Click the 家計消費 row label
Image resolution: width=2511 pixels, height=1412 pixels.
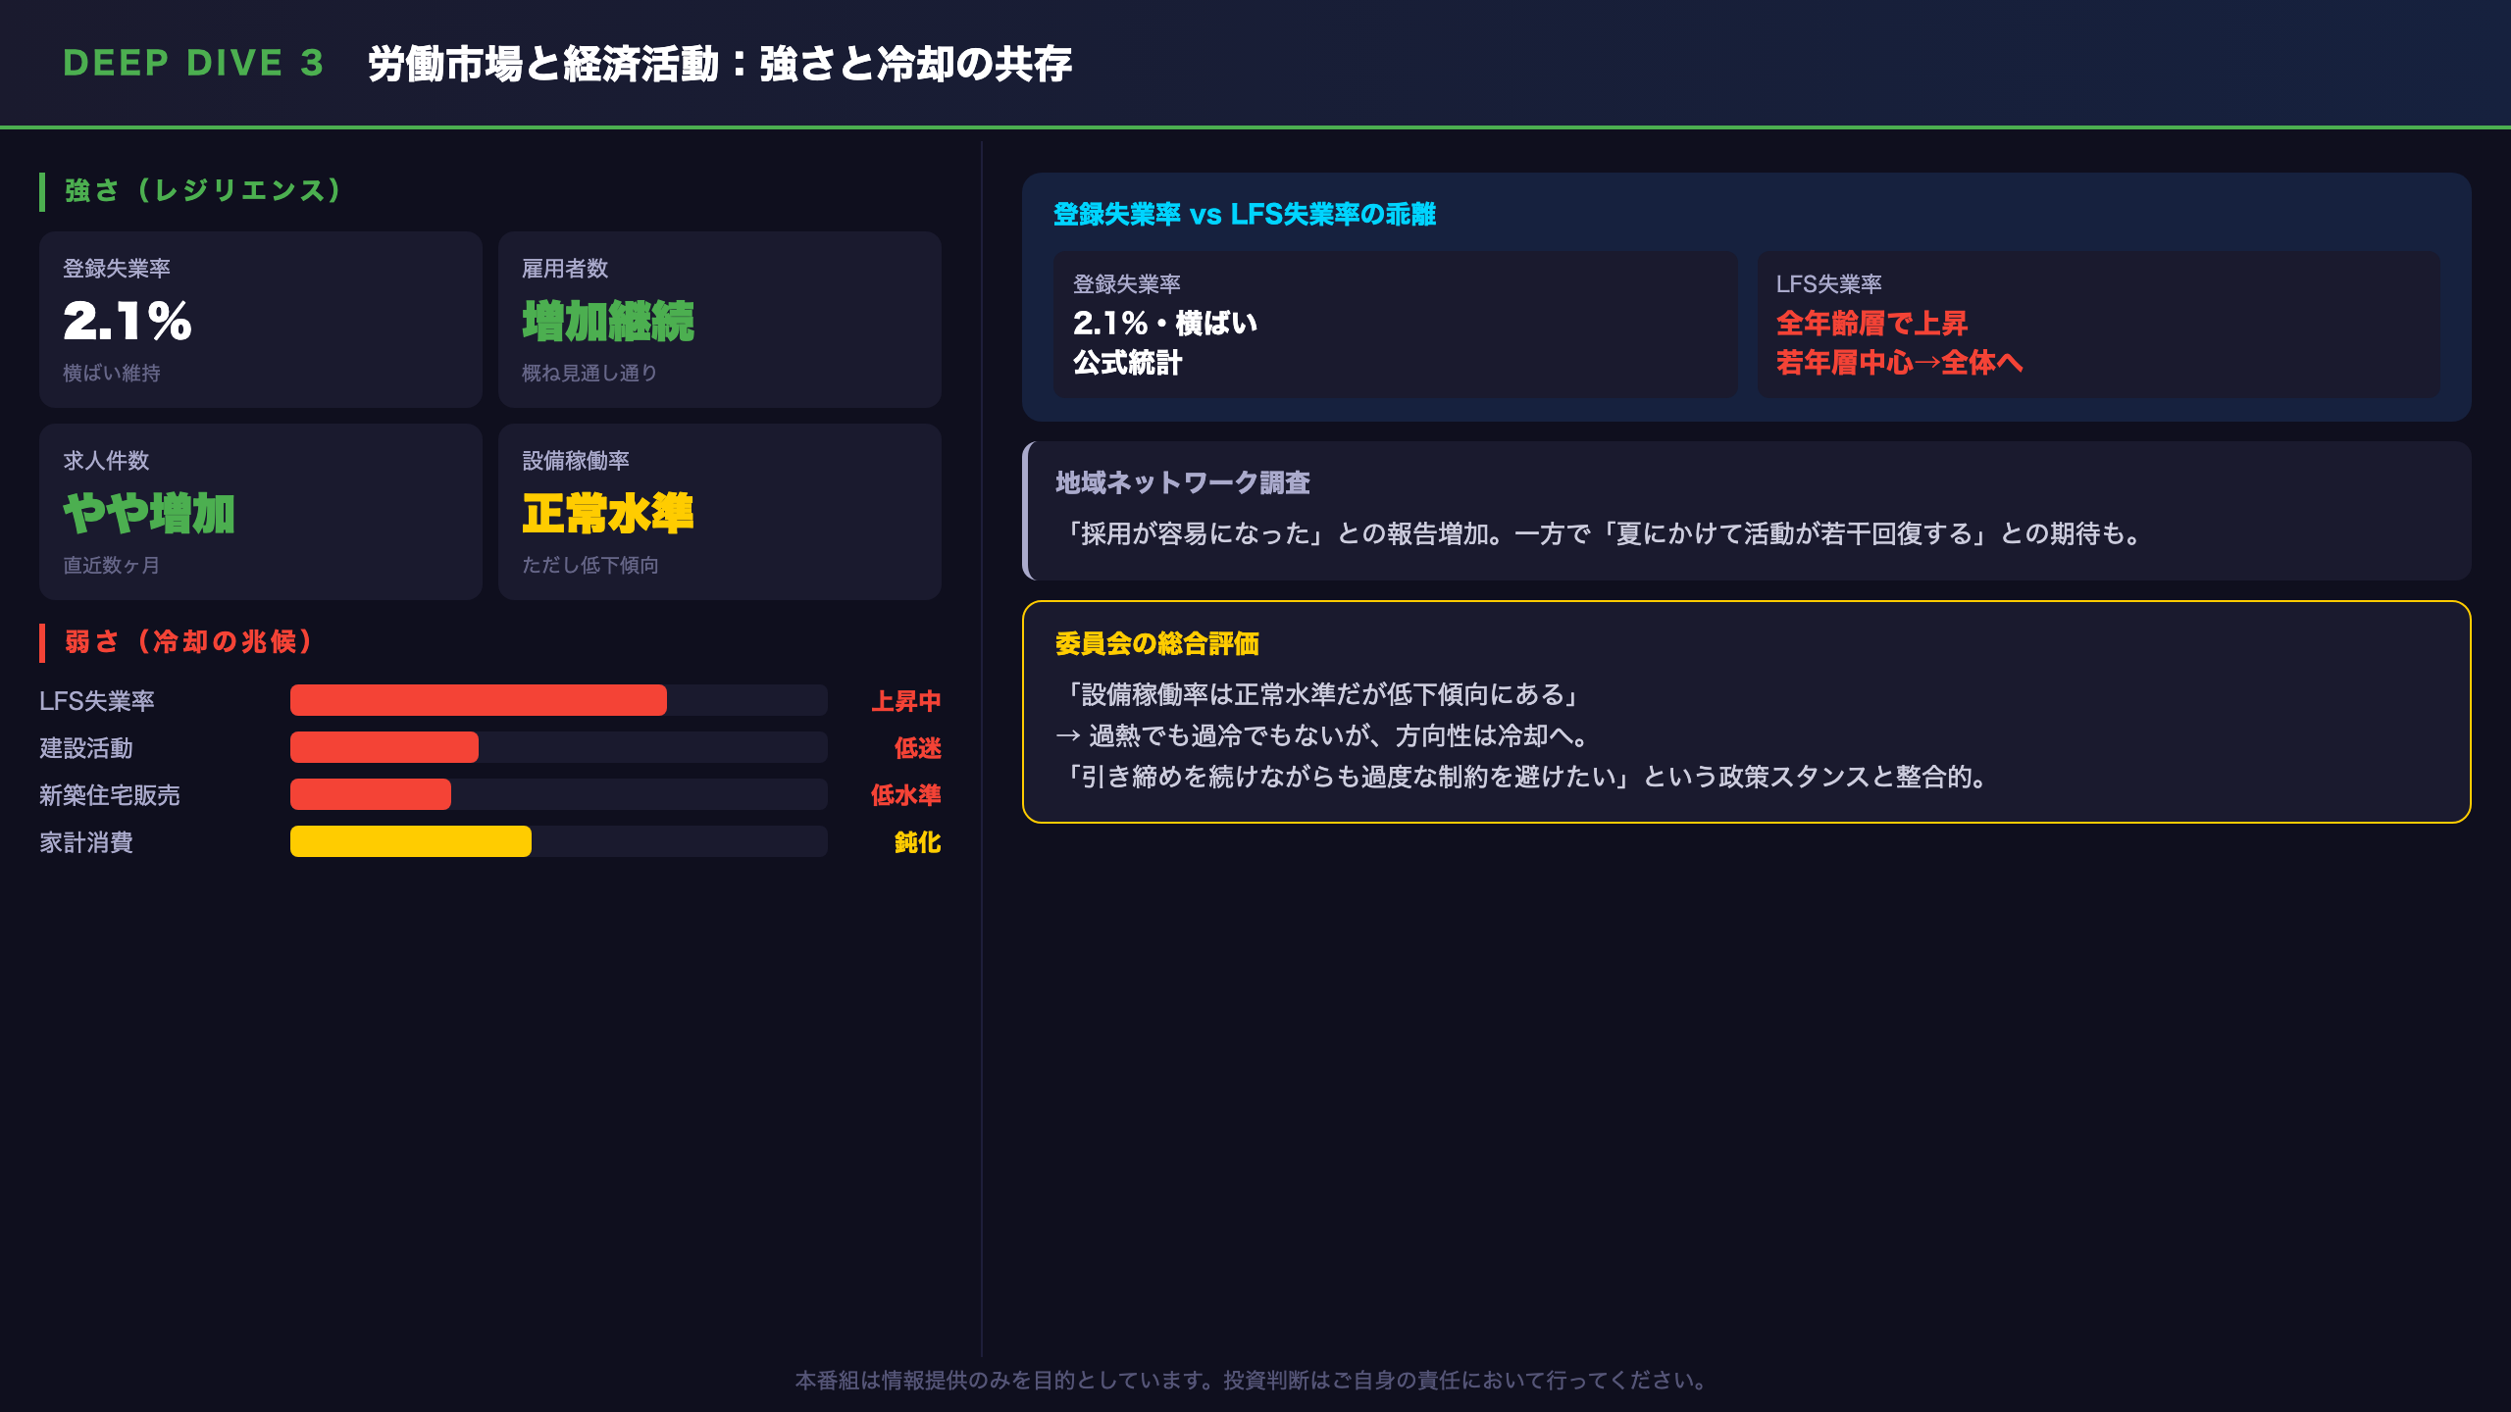click(x=86, y=842)
